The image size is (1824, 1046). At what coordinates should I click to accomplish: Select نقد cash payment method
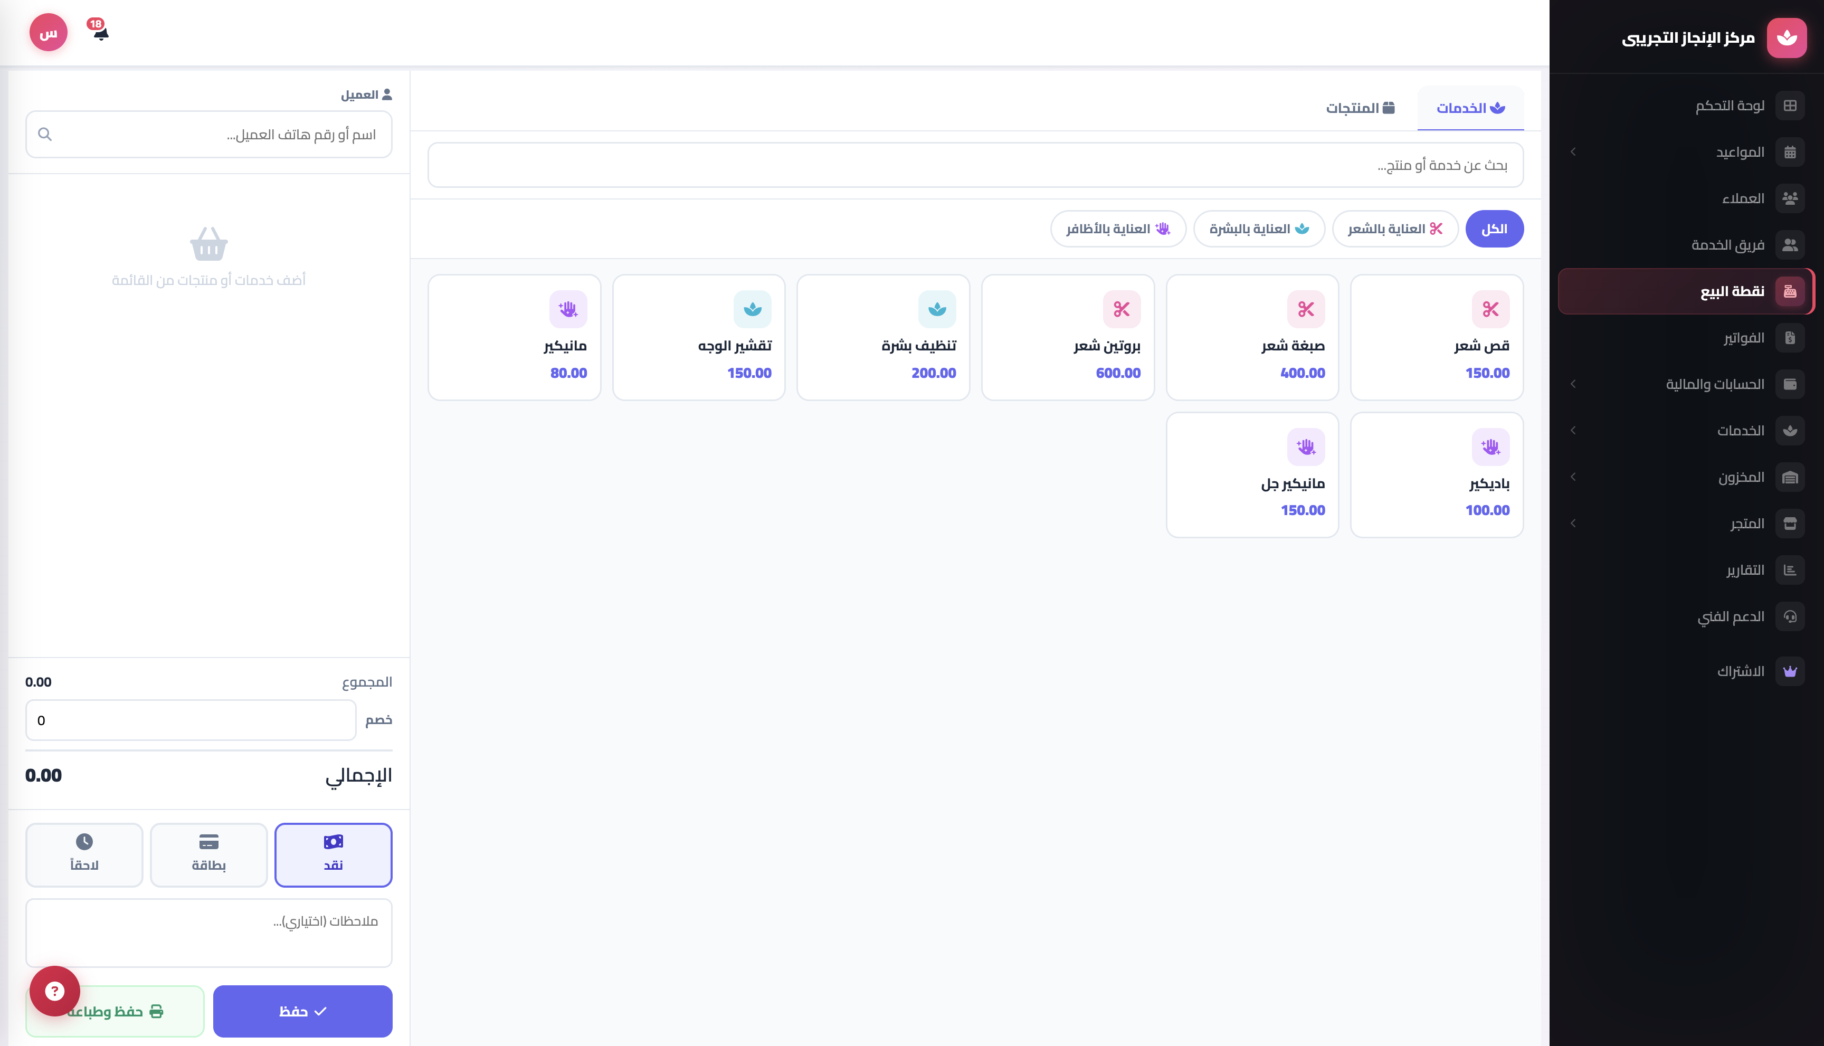click(x=334, y=854)
